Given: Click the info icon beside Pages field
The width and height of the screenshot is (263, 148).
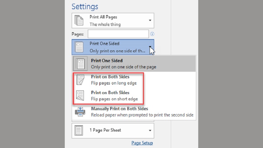Looking at the screenshot, I should [152, 34].
